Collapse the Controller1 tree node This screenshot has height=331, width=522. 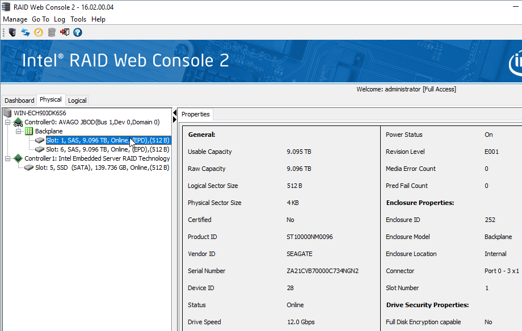click(x=7, y=158)
